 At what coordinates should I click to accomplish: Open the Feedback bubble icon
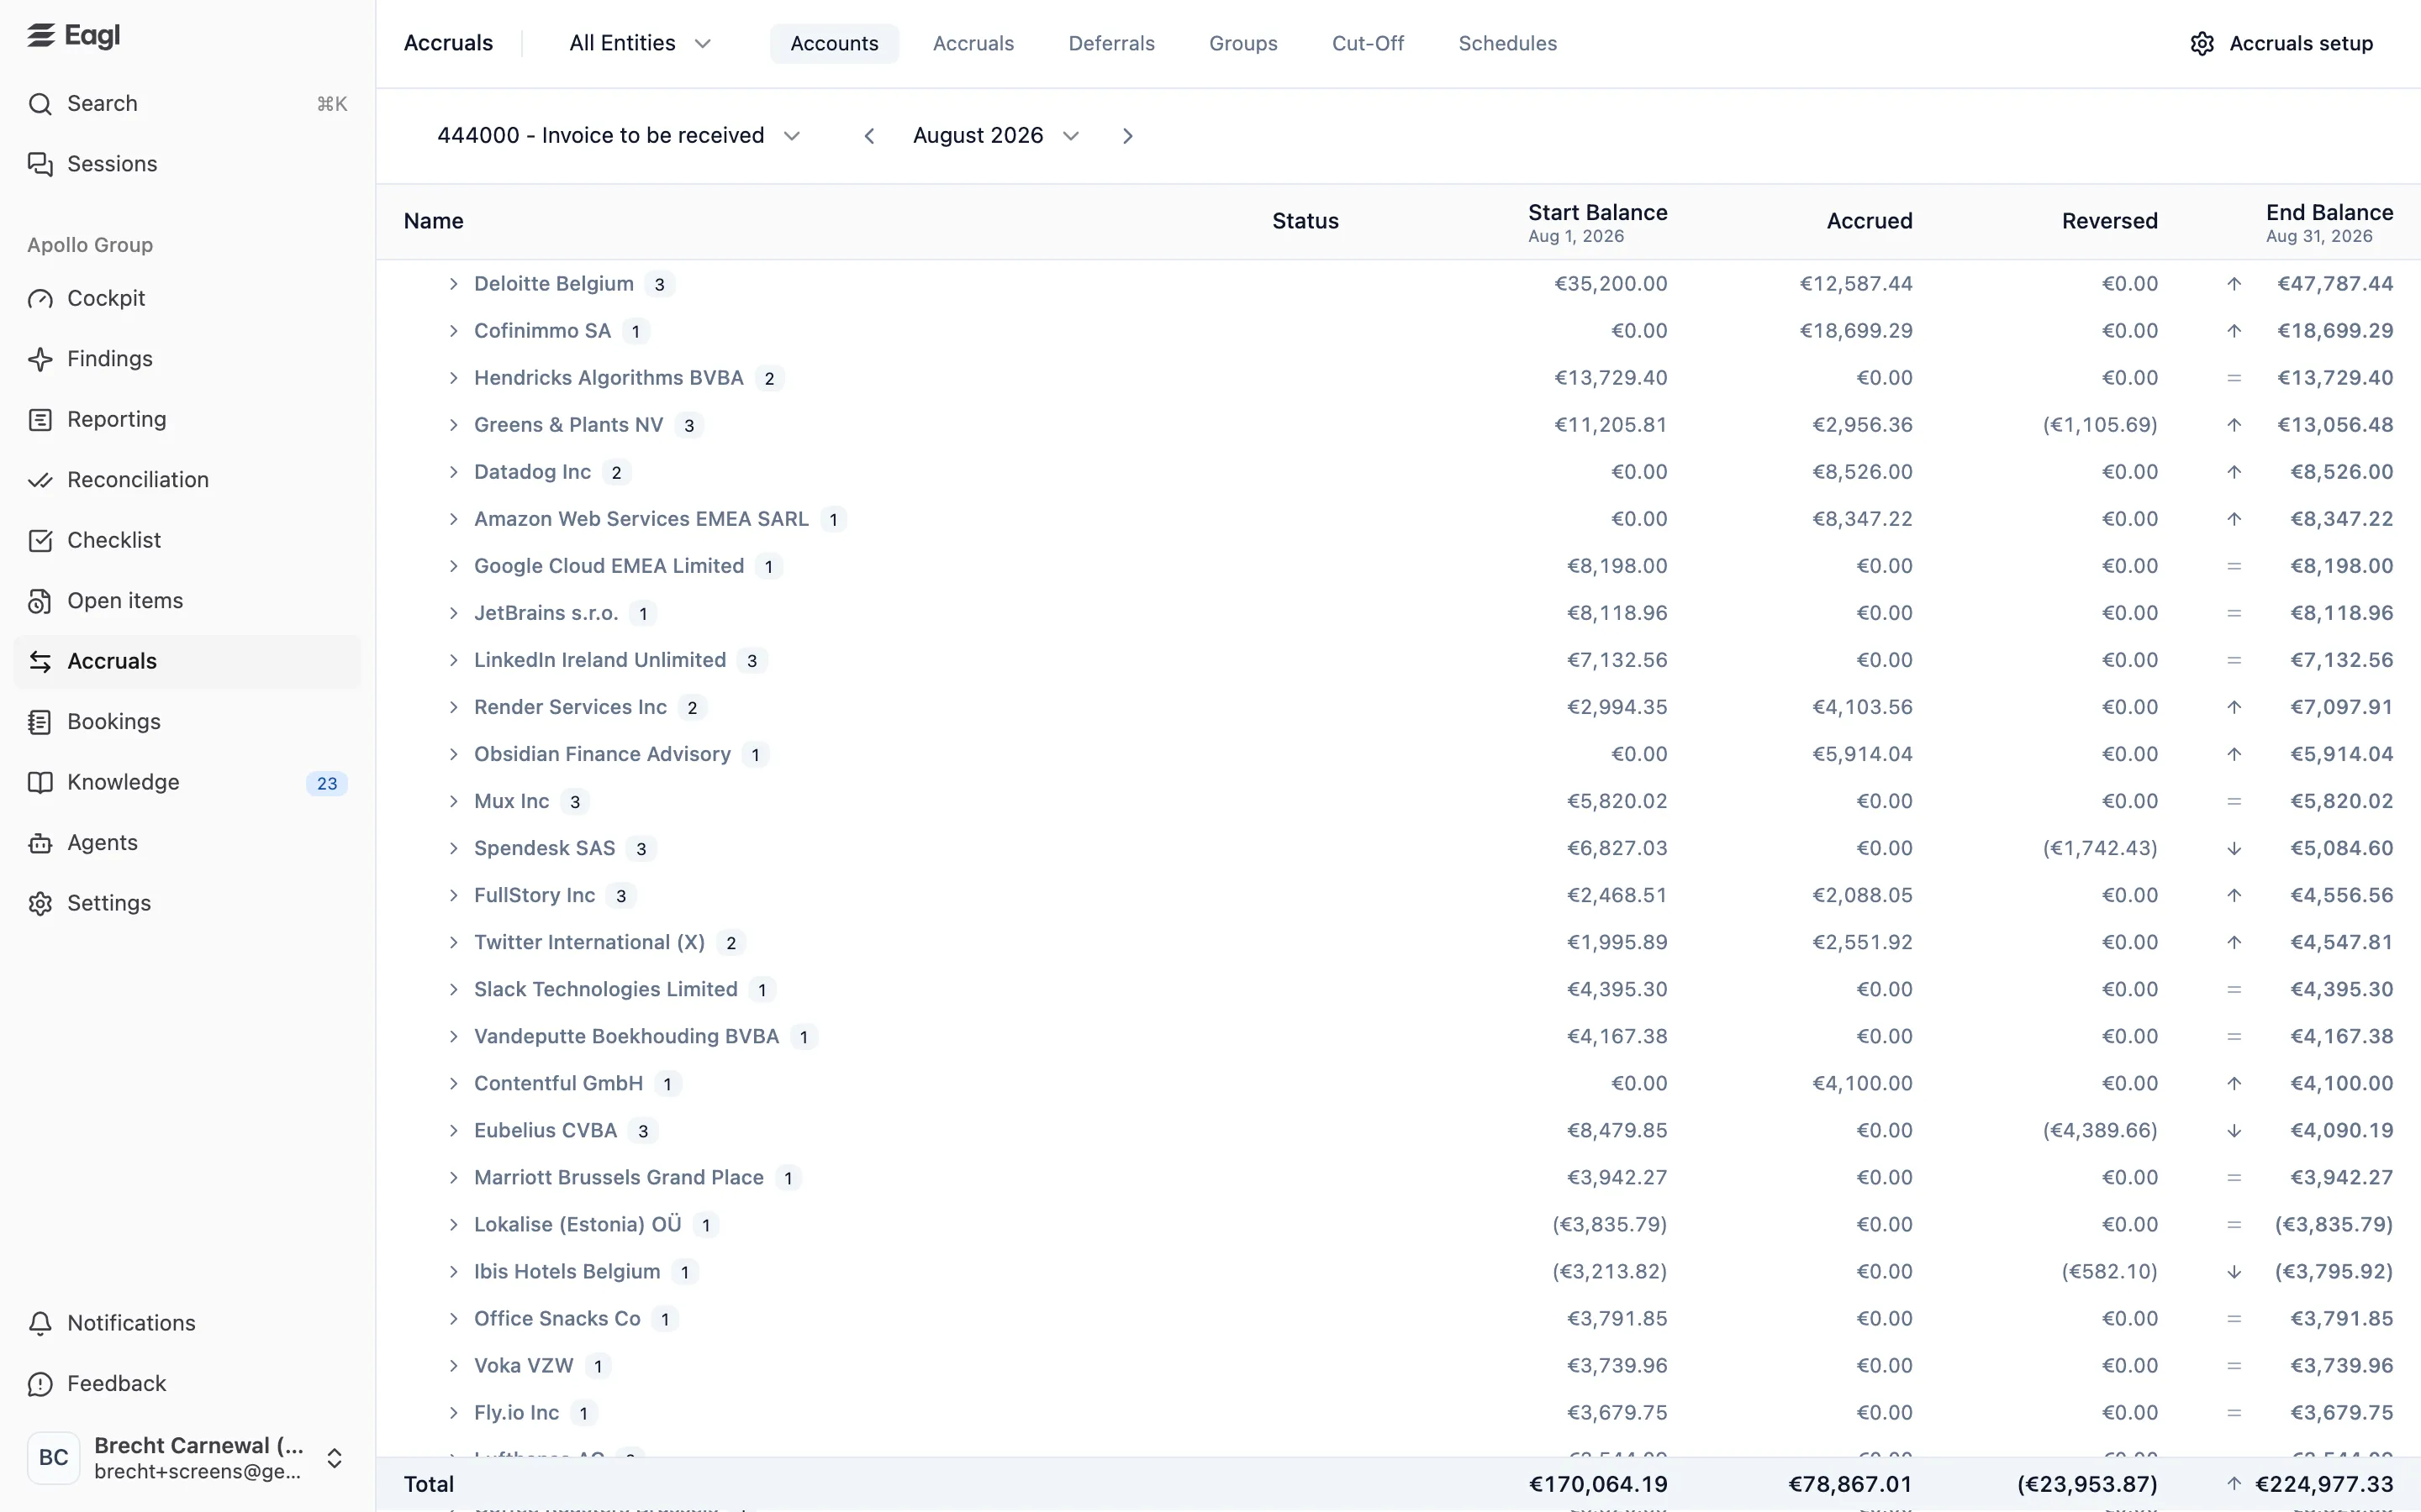click(40, 1384)
